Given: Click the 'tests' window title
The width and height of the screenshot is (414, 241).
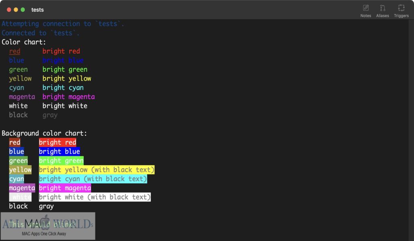Looking at the screenshot, I should pos(38,10).
